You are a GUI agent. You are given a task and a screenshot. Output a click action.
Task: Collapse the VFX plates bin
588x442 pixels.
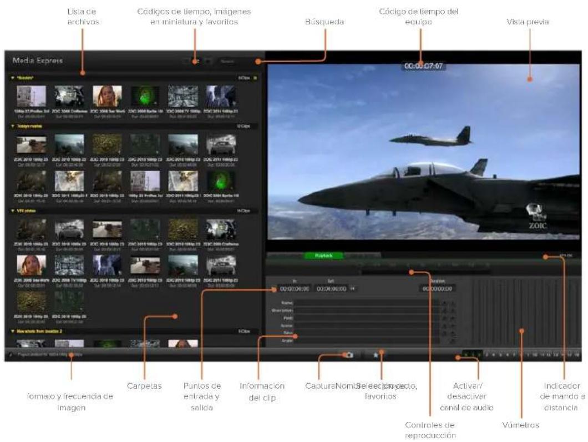(x=13, y=211)
